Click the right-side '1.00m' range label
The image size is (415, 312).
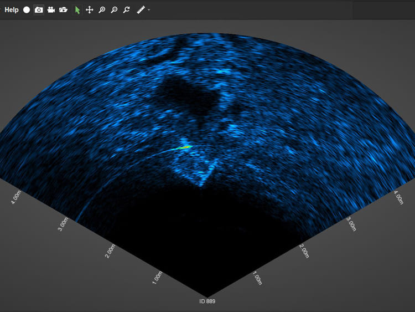[x=257, y=278]
